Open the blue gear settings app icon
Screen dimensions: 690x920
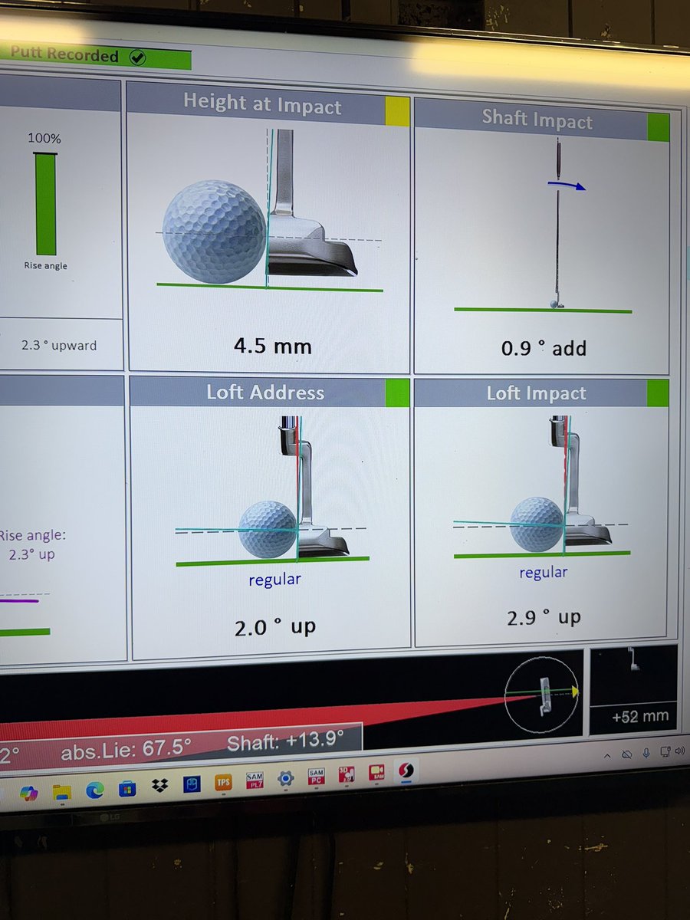point(286,780)
